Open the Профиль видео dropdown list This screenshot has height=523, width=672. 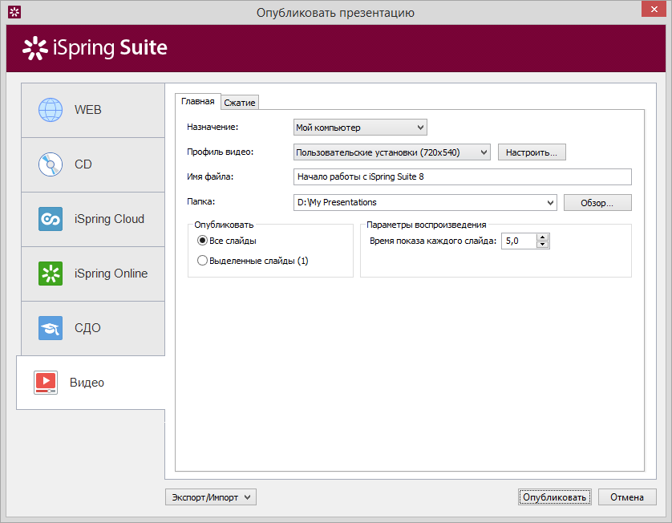[x=391, y=152]
